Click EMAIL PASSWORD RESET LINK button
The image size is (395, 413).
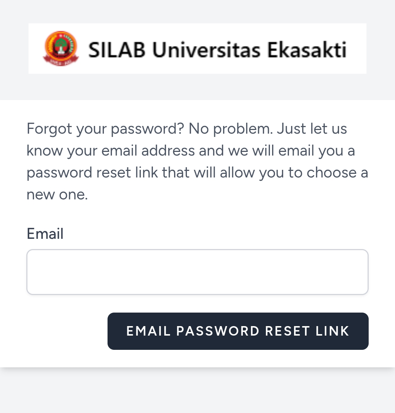click(238, 331)
